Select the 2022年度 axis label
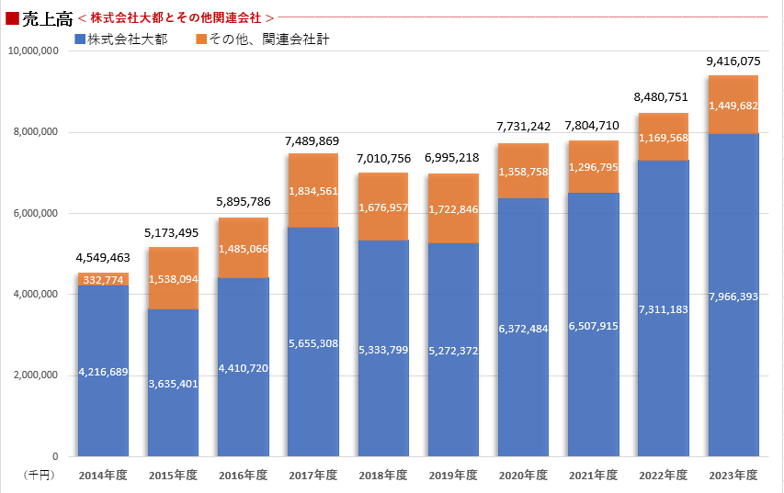The width and height of the screenshot is (784, 493). 663,475
